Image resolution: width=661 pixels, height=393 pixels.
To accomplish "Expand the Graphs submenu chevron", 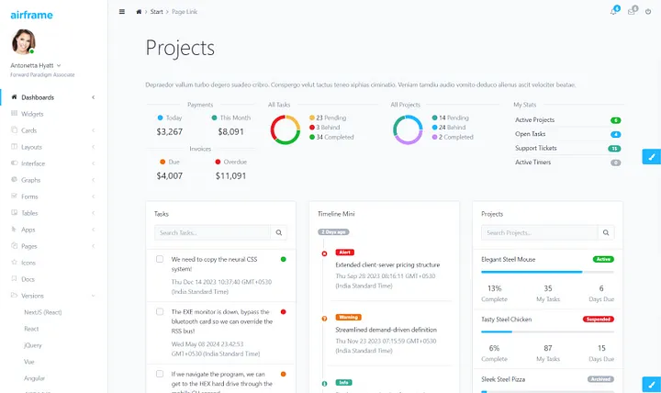I will [x=93, y=180].
